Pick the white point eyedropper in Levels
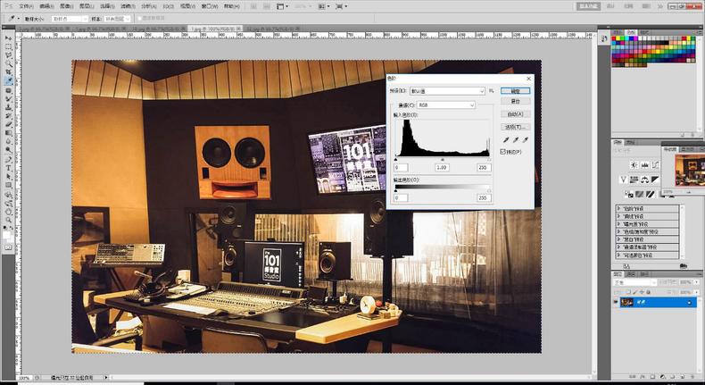 525,139
